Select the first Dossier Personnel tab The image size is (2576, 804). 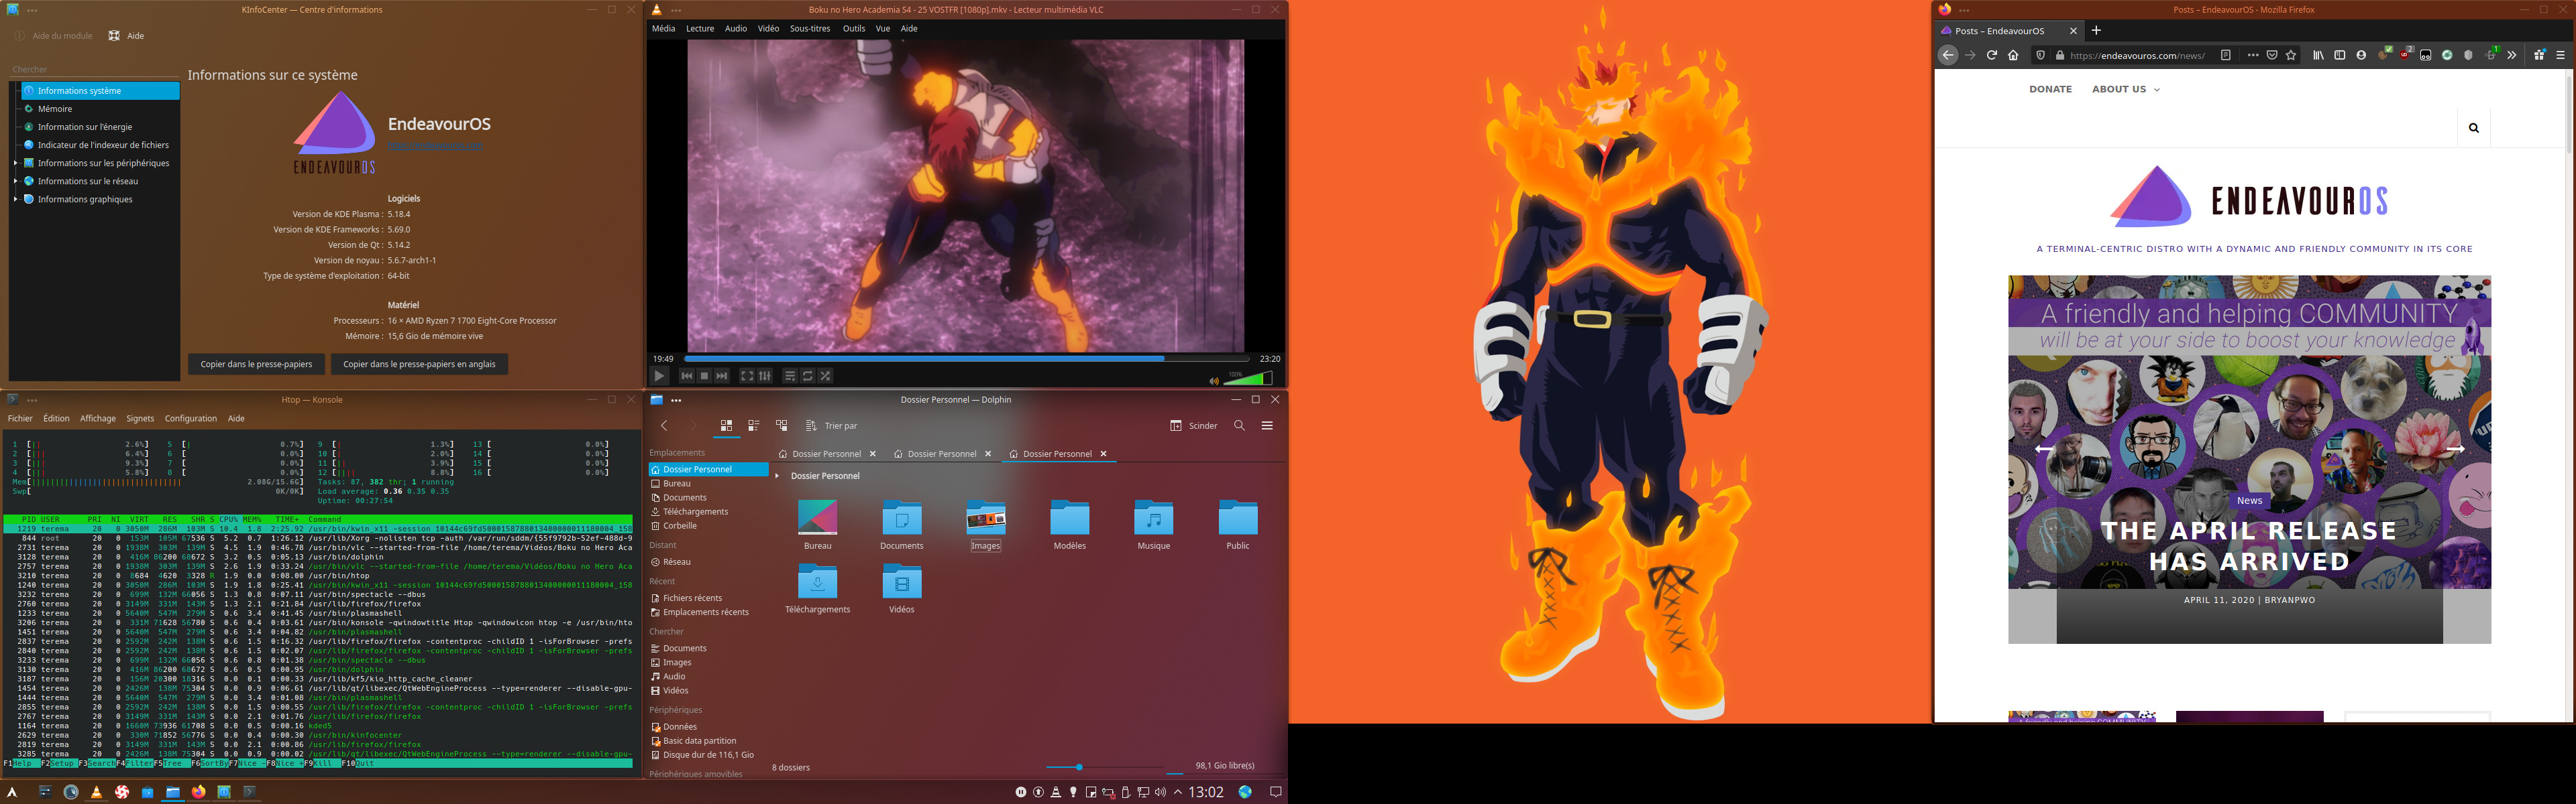point(826,454)
